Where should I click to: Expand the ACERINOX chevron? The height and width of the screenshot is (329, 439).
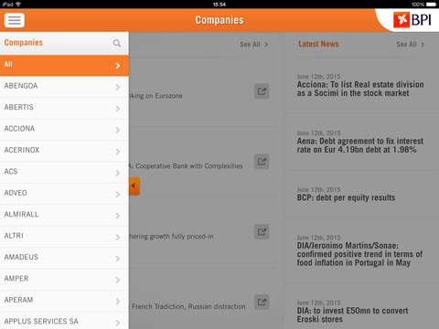pyautogui.click(x=118, y=152)
